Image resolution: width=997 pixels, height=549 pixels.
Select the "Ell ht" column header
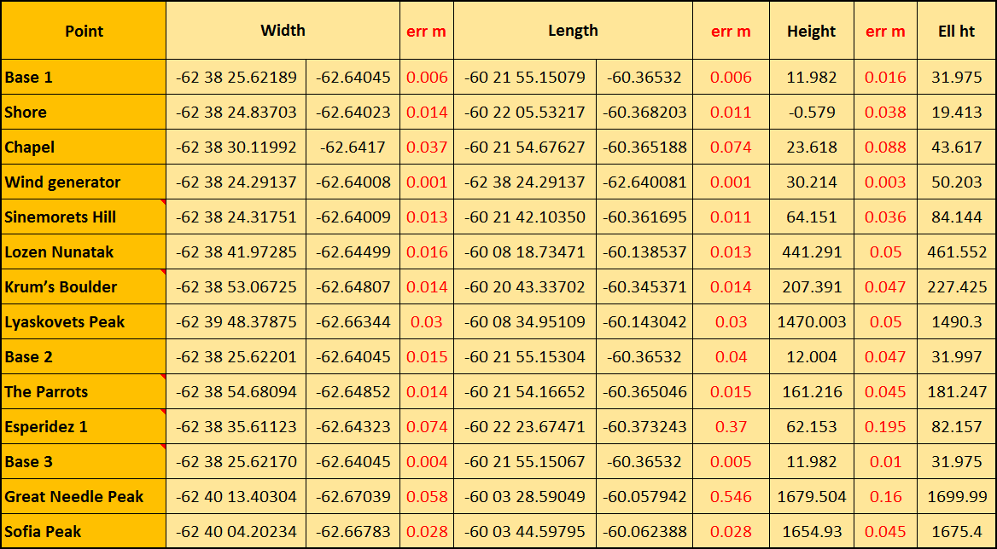(x=956, y=32)
